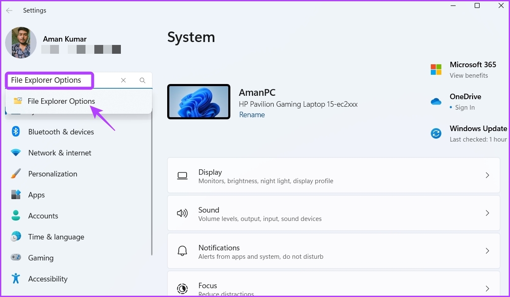Click the File Explorer Options search field
510x297 pixels.
point(79,80)
